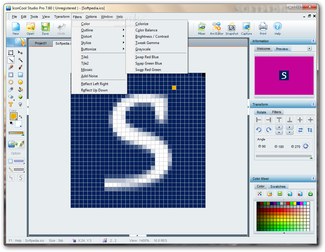Pick the pencil tool
Viewport: 325px width, 252px height.
11,67
